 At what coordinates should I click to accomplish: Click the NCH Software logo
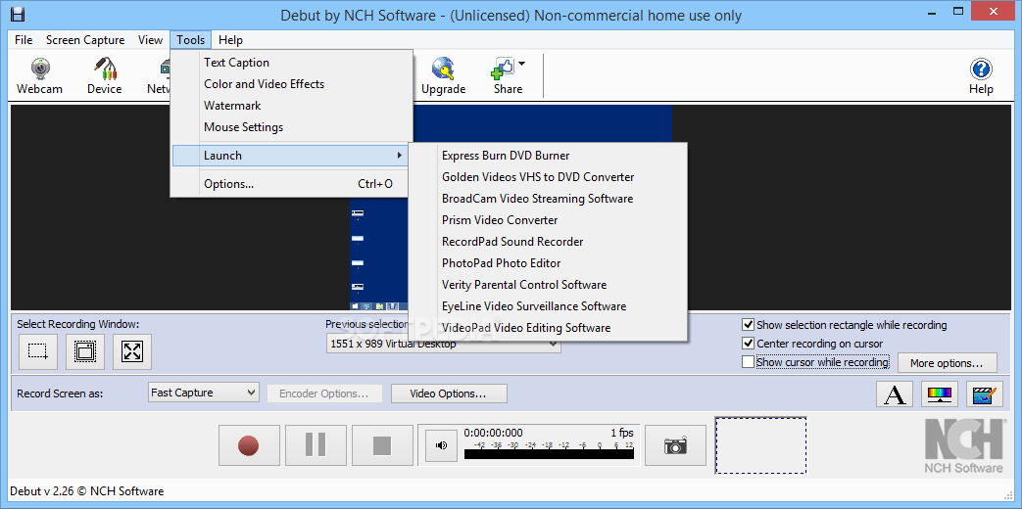(964, 445)
